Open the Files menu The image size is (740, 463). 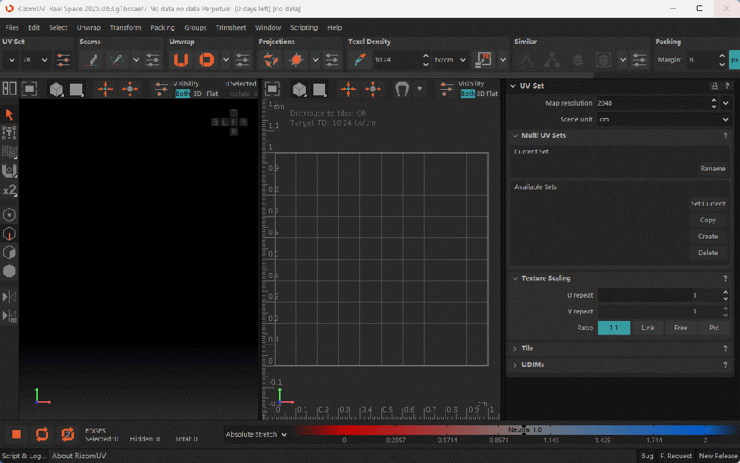[x=12, y=28]
